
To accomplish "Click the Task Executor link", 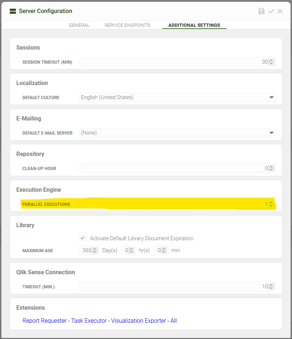I will [x=89, y=321].
